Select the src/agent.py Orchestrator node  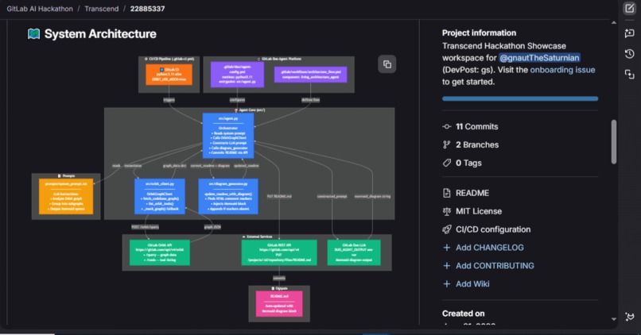tap(228, 136)
